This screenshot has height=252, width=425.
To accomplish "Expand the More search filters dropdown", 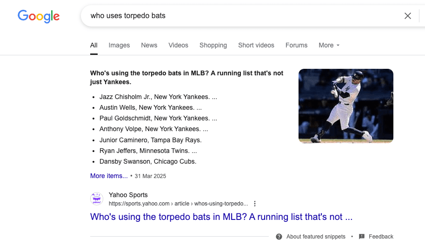I will pyautogui.click(x=329, y=45).
